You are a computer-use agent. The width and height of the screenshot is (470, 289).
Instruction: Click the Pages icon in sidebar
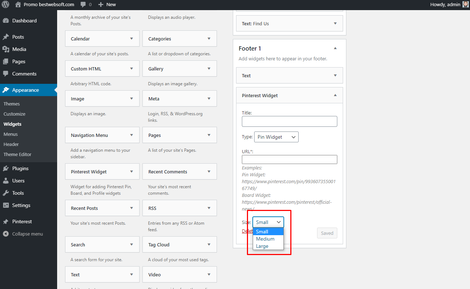pos(6,61)
